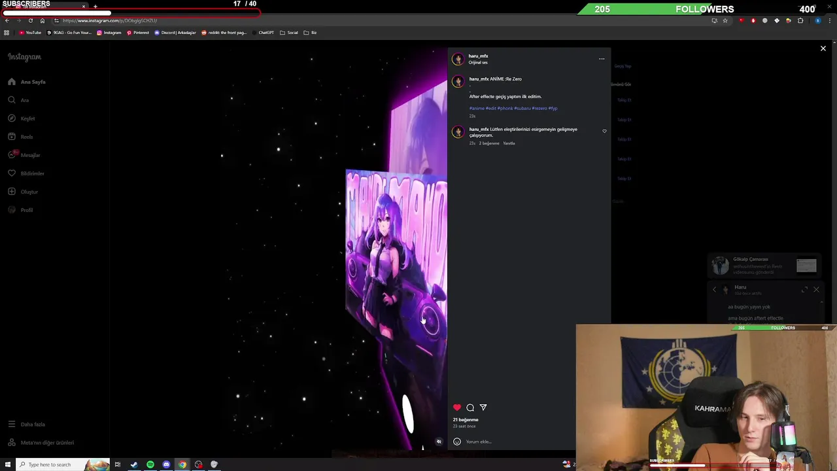Open the Pinterest bookmark
Viewport: 837px width, 471px height.
(x=138, y=33)
